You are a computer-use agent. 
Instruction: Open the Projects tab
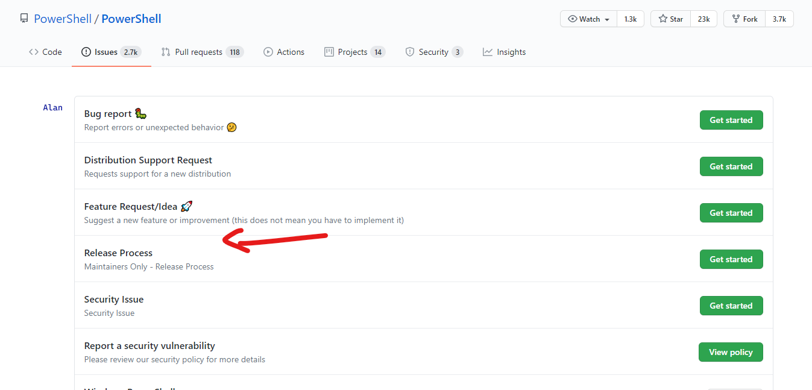click(x=354, y=52)
